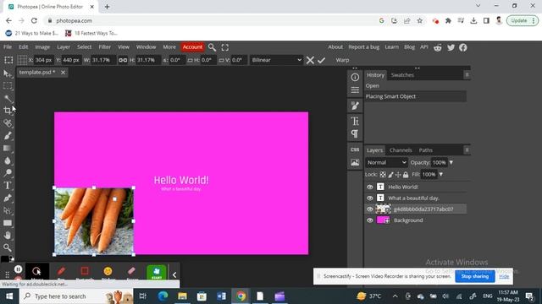Click the Warp button
The width and height of the screenshot is (542, 304).
tap(342, 60)
